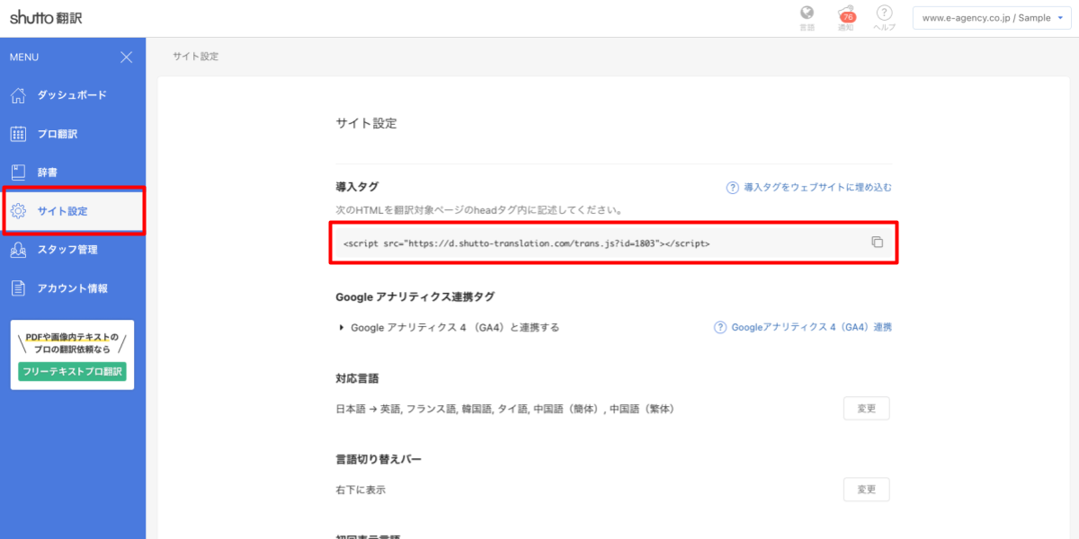Click the MENU label in the sidebar
The height and width of the screenshot is (539, 1079).
24,57
